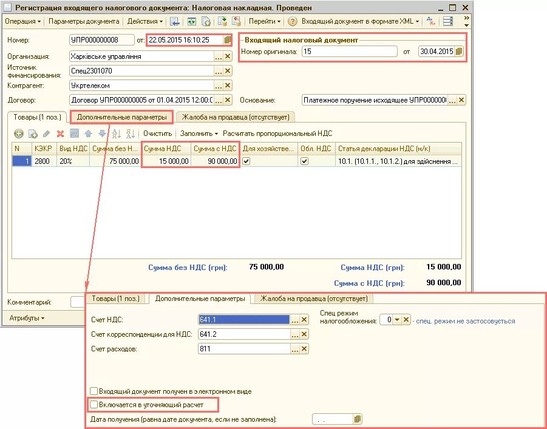Toggle Для хозяйстве... checkbox in row 1
The width and height of the screenshot is (547, 429).
coord(246,161)
